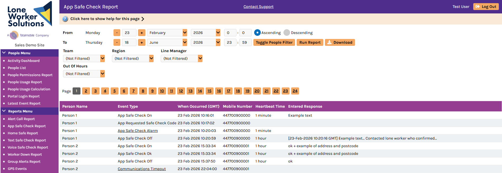Log out of the portal
Screen dimensions: 502x173
[x=486, y=7]
